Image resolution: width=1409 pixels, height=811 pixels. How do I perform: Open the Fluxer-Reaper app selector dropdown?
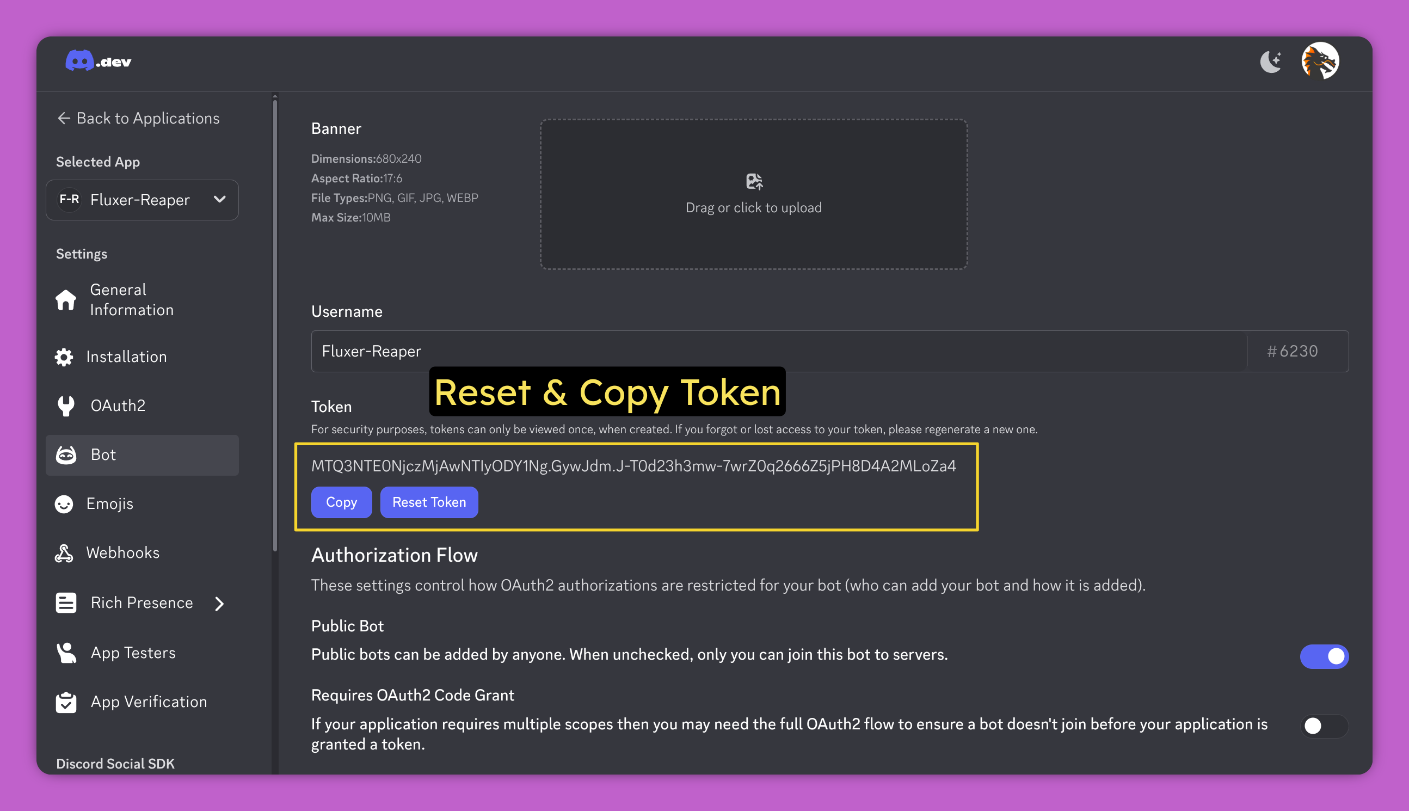(x=142, y=199)
